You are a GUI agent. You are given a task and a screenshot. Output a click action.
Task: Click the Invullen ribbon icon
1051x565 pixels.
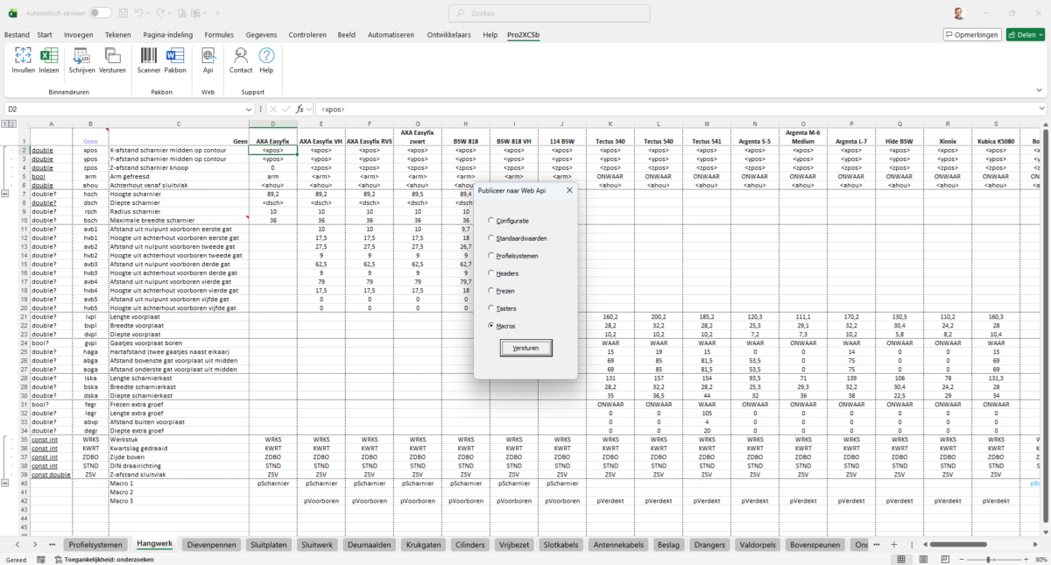click(24, 60)
